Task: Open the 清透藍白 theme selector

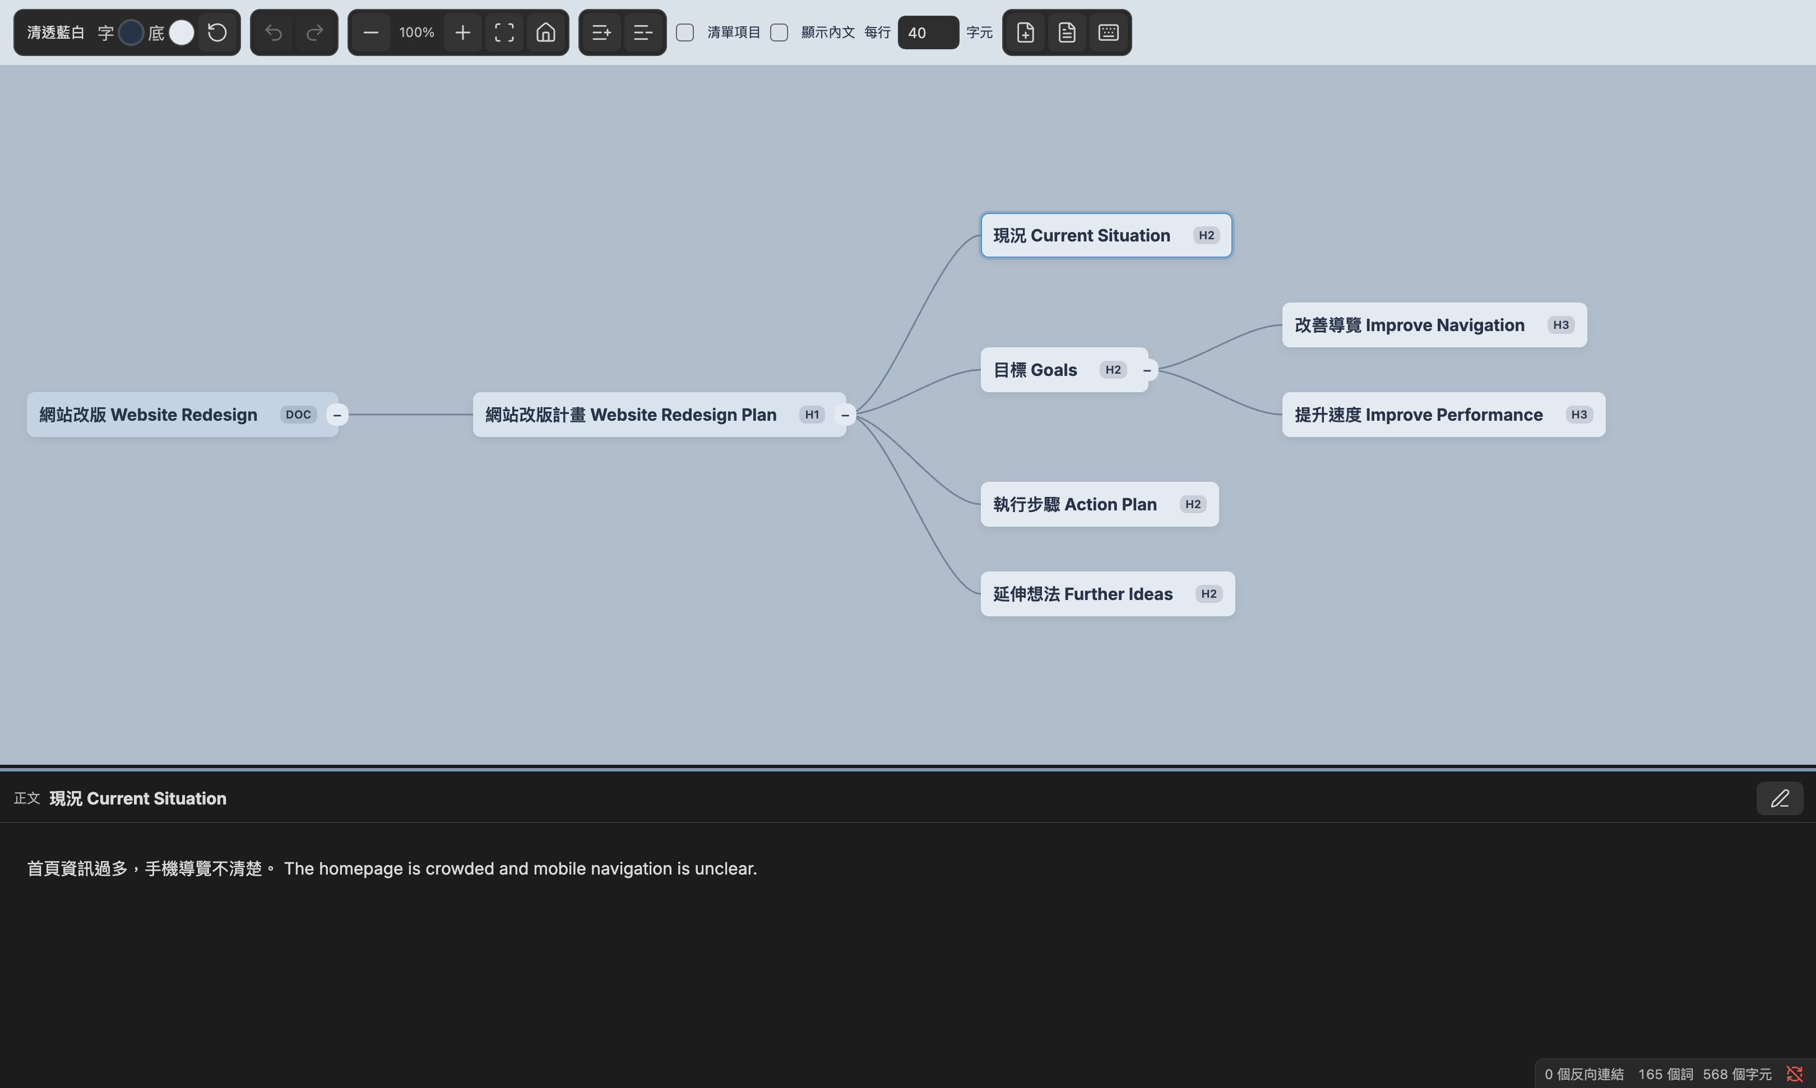Action: coord(55,32)
